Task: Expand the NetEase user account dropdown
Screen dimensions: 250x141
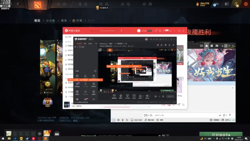Action: (x=153, y=31)
